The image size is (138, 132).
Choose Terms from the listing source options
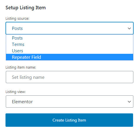tap(69, 44)
